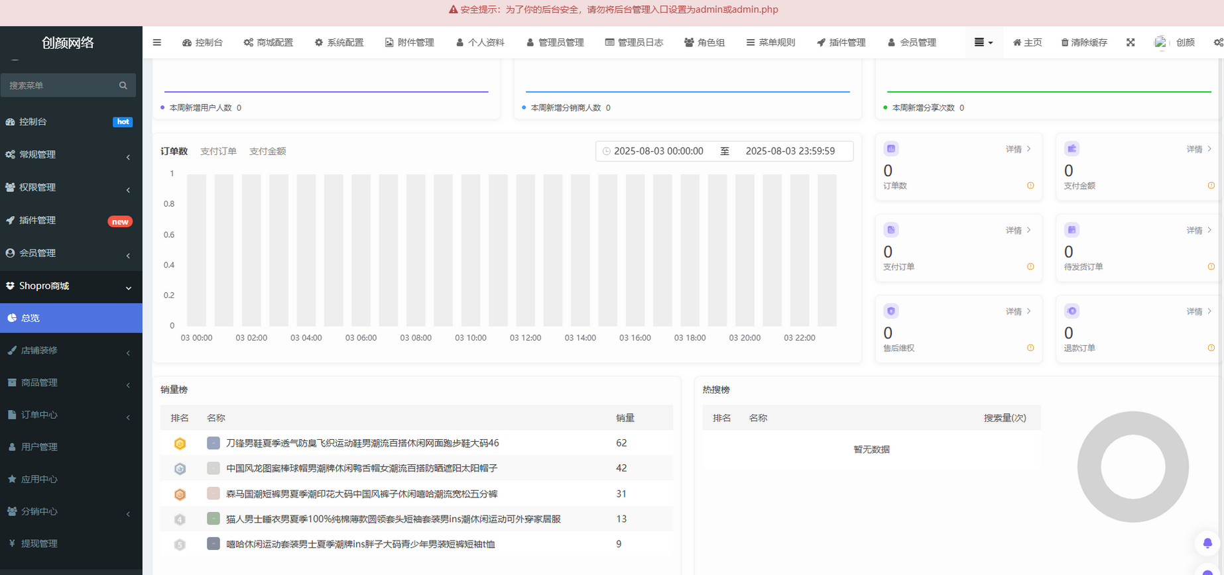Switch to 控制台 top tab
The image size is (1224, 575).
pyautogui.click(x=202, y=42)
